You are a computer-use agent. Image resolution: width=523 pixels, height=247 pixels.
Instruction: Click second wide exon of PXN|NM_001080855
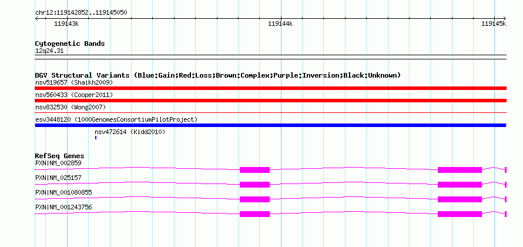(x=460, y=199)
